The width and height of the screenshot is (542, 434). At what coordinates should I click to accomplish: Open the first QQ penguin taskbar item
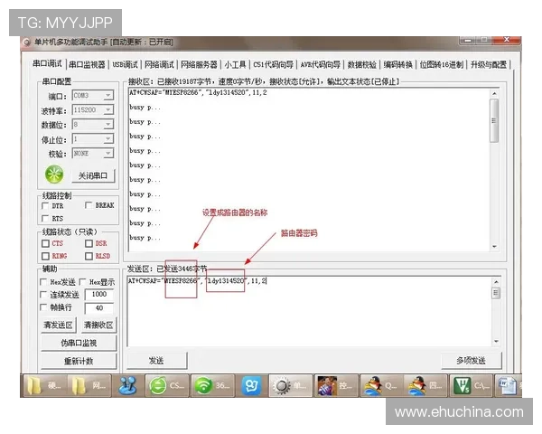(x=382, y=385)
